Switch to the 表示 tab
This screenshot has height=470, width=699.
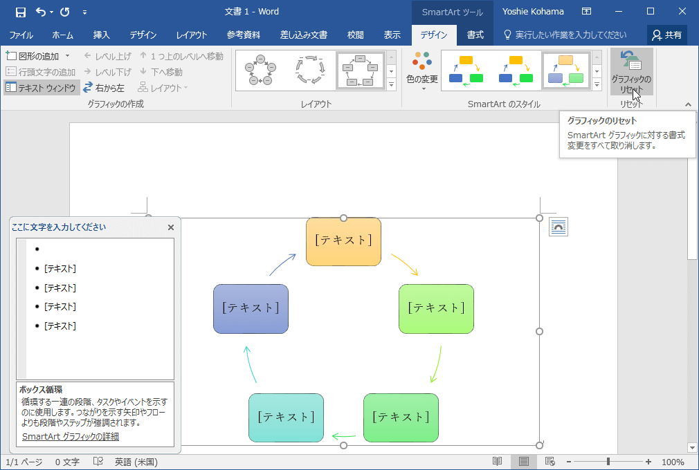point(392,35)
